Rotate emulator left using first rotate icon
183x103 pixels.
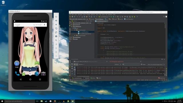pyautogui.click(x=56, y=29)
